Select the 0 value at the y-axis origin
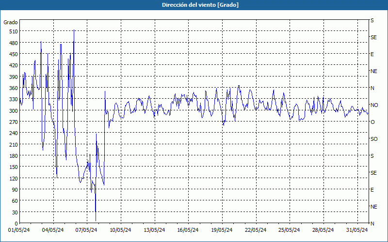The image size is (388, 242). point(16,224)
